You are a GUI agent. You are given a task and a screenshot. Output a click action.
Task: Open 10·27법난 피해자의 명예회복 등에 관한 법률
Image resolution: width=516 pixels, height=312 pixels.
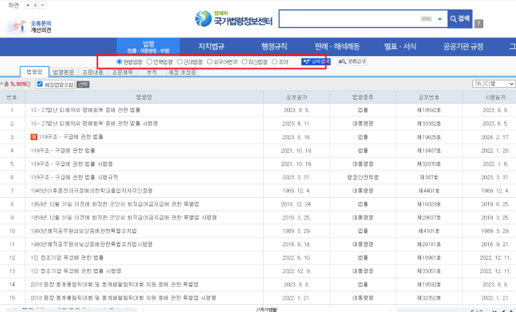click(x=86, y=110)
